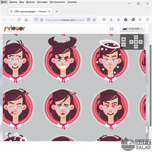Click the furious red-eyed girl avatar

(110, 109)
